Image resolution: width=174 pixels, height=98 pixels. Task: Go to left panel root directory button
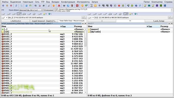click(x=83, y=17)
